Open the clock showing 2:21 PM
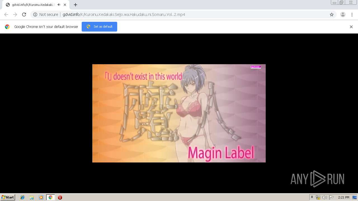 coord(343,197)
